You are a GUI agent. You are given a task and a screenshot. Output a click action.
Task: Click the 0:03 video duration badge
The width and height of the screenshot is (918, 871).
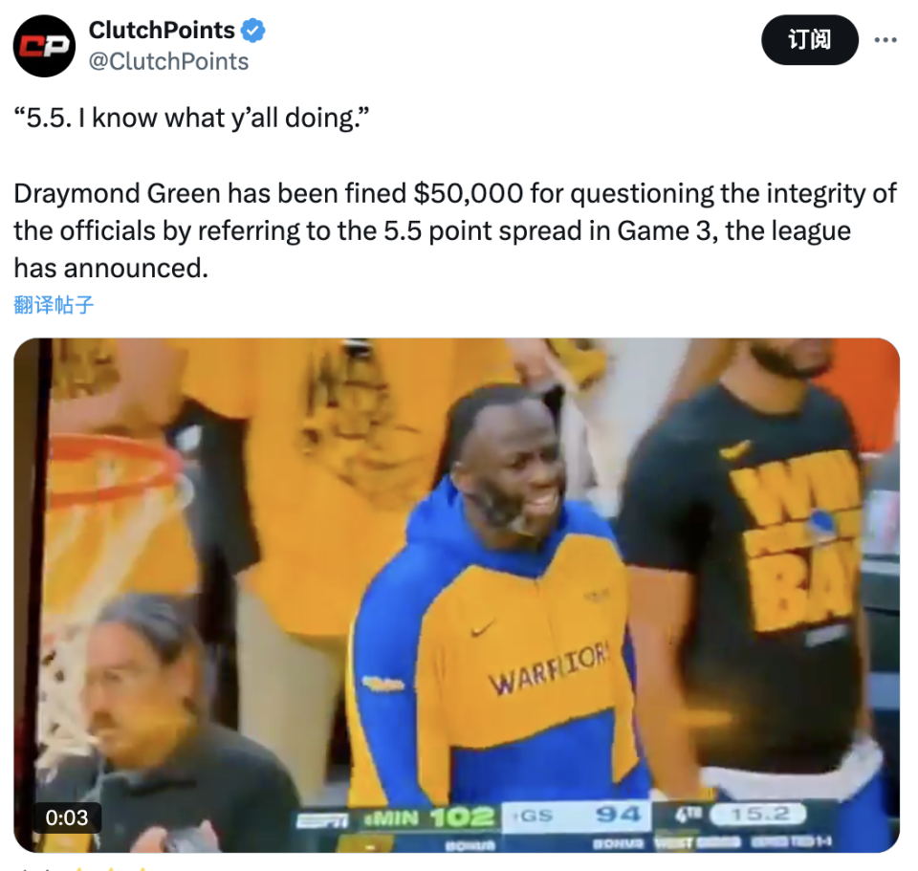pos(67,817)
